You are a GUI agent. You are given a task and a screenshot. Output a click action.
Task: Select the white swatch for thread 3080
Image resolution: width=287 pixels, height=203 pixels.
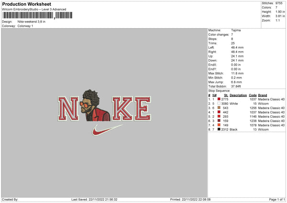pyautogui.click(x=219, y=103)
